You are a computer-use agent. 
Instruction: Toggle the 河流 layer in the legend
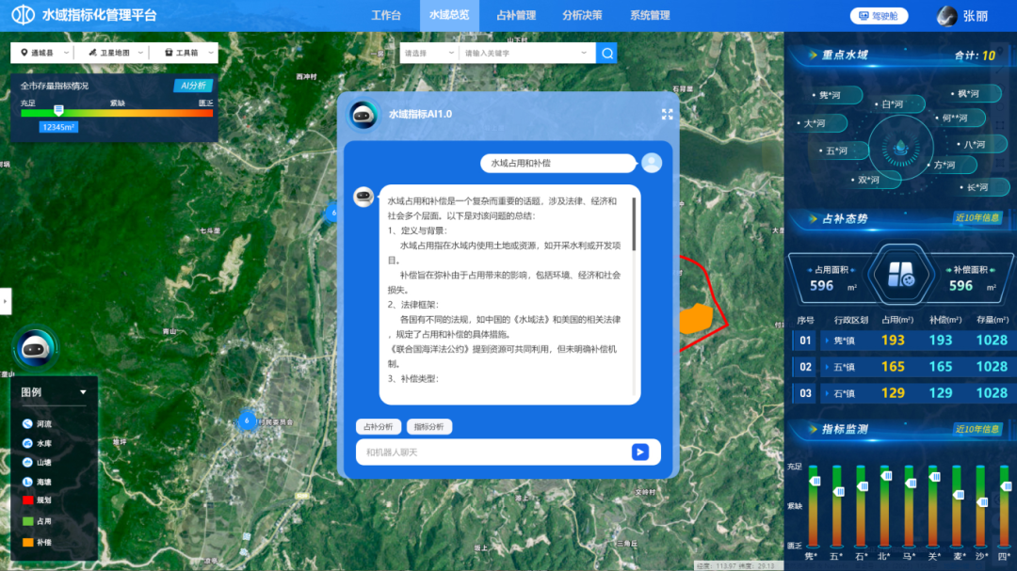pos(28,424)
